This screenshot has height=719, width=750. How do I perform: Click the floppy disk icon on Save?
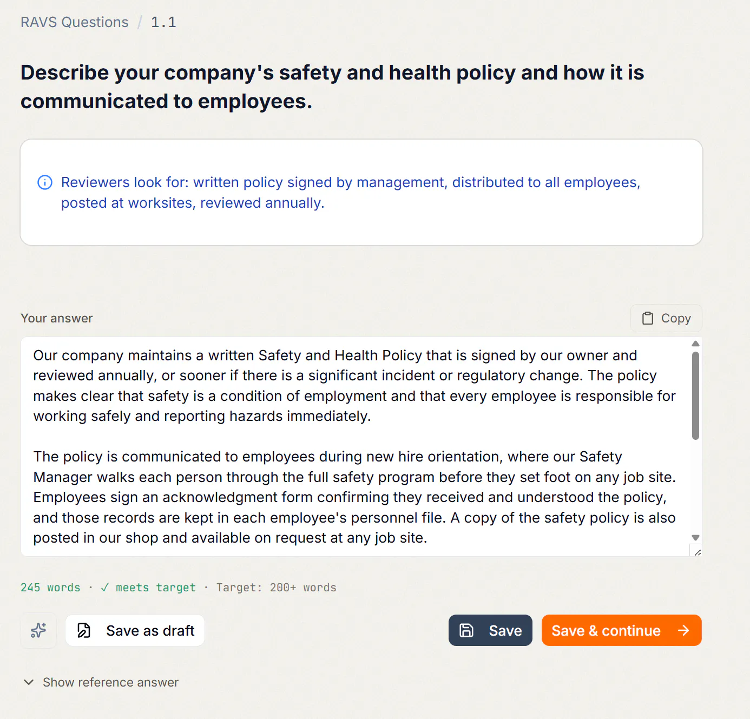(466, 630)
